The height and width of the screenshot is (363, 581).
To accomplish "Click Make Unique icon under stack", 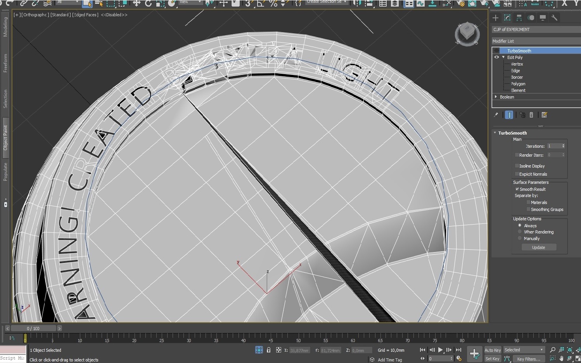I will 522,115.
